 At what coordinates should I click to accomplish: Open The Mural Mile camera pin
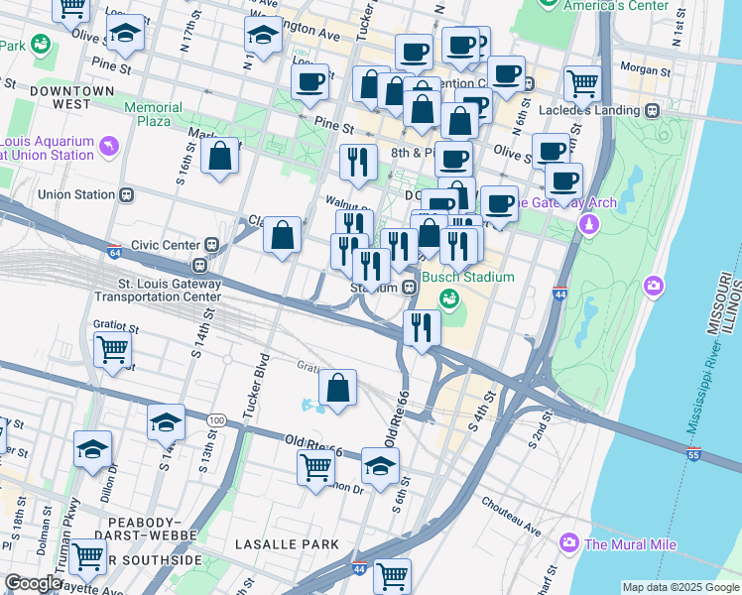569,543
